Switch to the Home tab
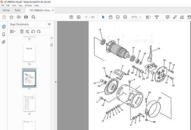The height and width of the screenshot is (130, 191). click(6, 10)
